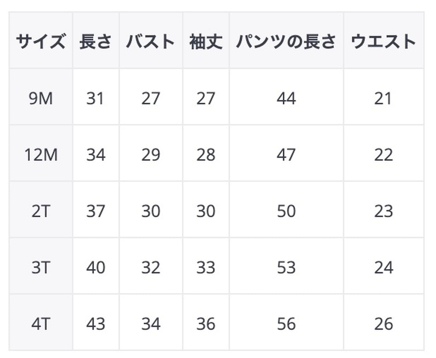Select waist value 26 in 4T row
436x358 pixels.
tap(383, 324)
